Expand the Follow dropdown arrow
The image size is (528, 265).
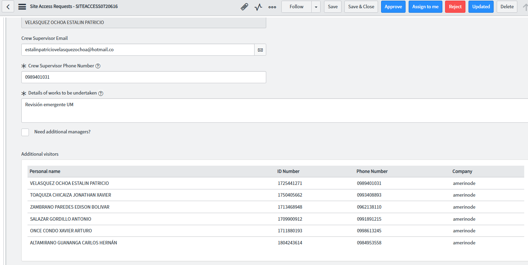pyautogui.click(x=316, y=7)
